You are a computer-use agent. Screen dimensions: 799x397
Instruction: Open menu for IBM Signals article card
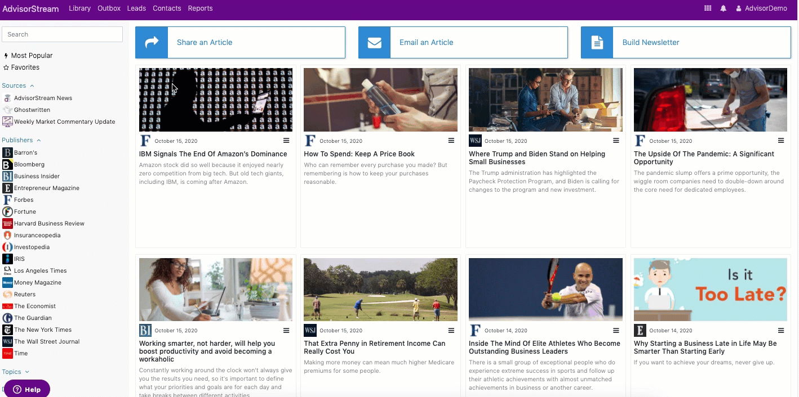coord(286,141)
